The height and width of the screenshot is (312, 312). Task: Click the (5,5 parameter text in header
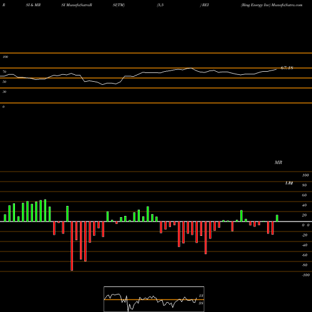160,5
